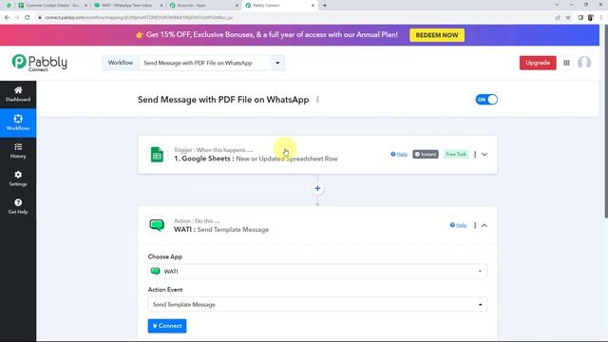This screenshot has width=608, height=342.
Task: Expand the Google Sheets trigger step
Action: pyautogui.click(x=484, y=154)
